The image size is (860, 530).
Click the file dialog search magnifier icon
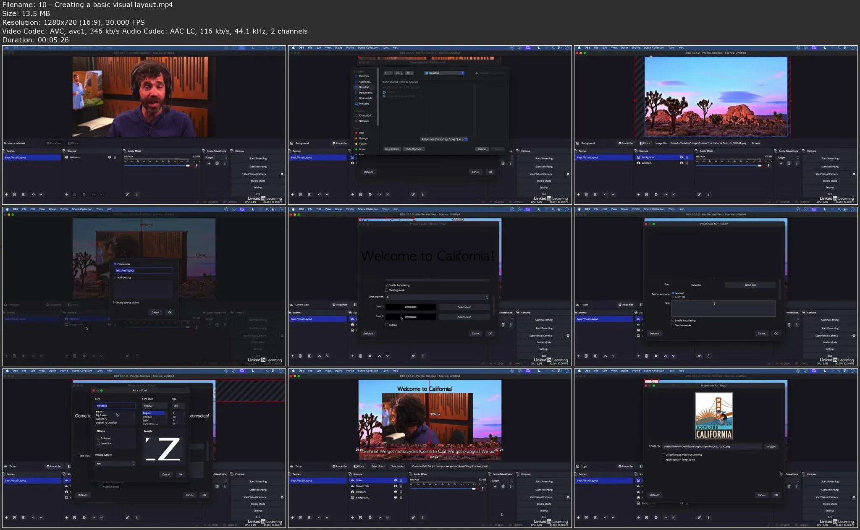pos(477,73)
